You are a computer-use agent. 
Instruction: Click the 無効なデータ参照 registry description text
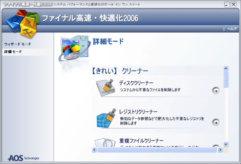[162, 121]
